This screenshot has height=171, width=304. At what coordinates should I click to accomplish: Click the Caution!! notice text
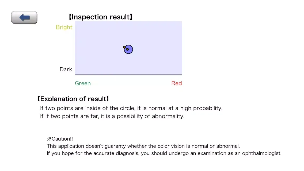click(60, 139)
